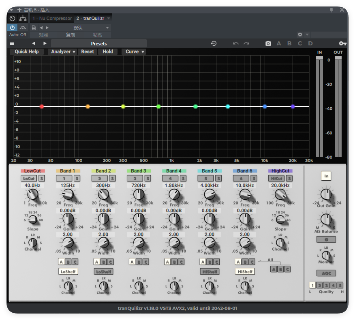Image resolution: width=355 pixels, height=320 pixels.
Task: Go to next host preset arrow
Action: (x=47, y=28)
